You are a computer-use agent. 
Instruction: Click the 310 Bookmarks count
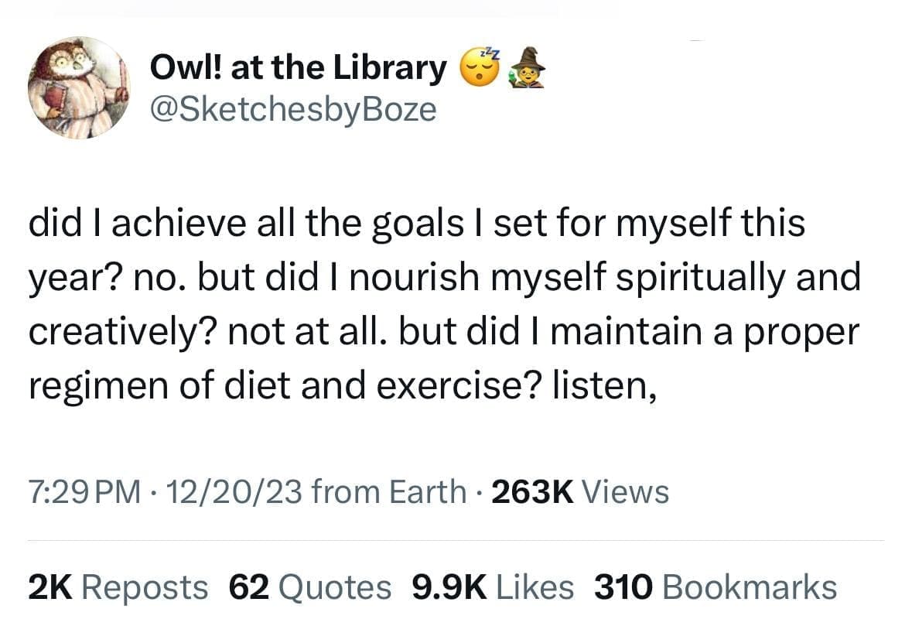(x=716, y=587)
